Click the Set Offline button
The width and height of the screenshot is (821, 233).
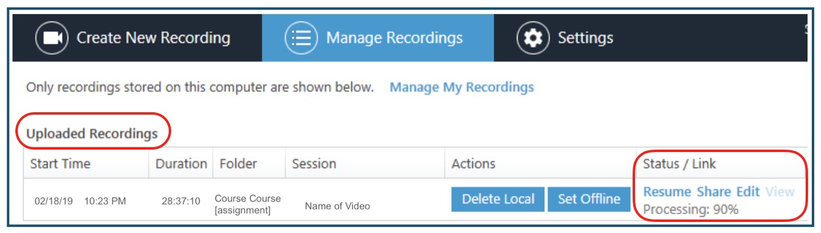[589, 199]
